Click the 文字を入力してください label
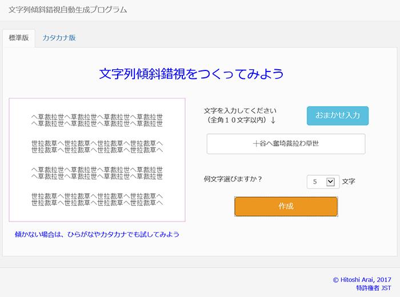The image size is (400, 297). (x=240, y=110)
